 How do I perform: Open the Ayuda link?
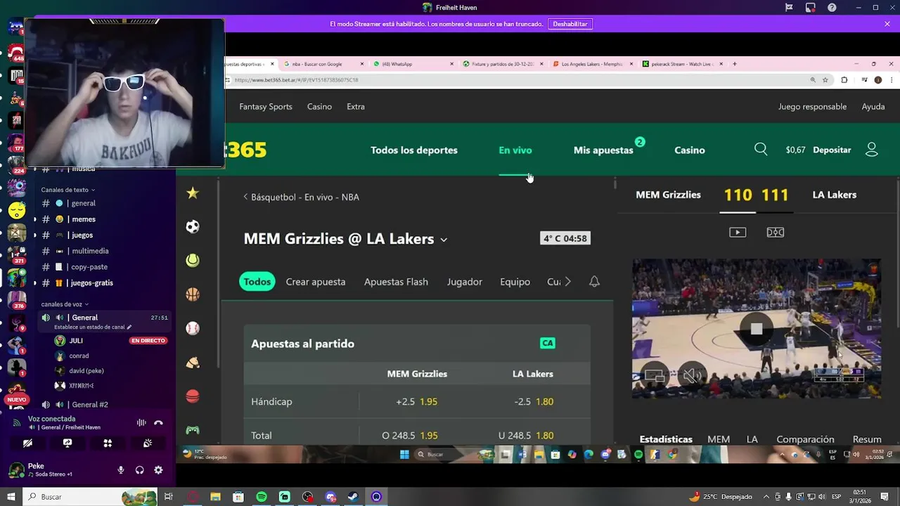[x=873, y=107]
